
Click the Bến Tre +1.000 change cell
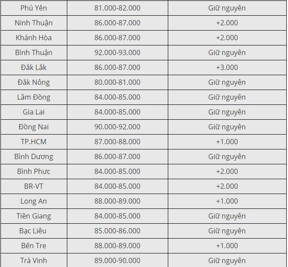coord(227,246)
